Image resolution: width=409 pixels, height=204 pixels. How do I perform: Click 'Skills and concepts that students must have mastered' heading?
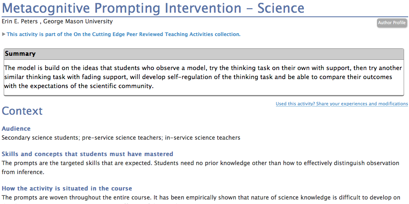pos(87,154)
